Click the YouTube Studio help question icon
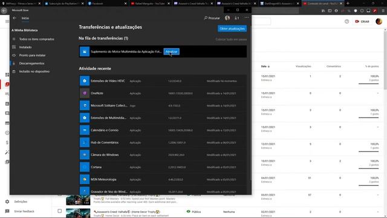Viewport: 387px width, 218px height. [x=346, y=22]
